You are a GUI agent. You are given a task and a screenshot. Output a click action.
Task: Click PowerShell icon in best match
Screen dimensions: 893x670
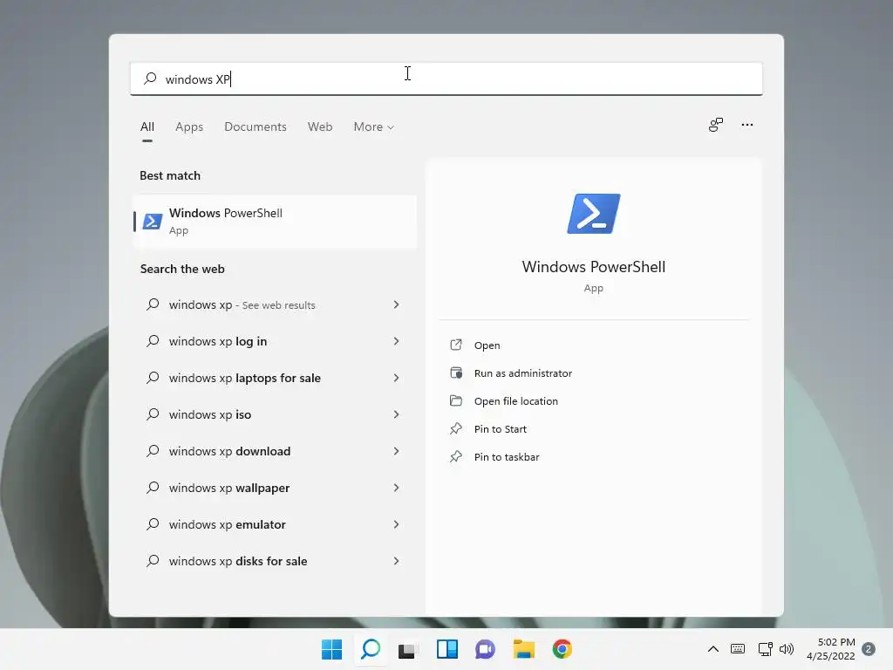click(152, 221)
